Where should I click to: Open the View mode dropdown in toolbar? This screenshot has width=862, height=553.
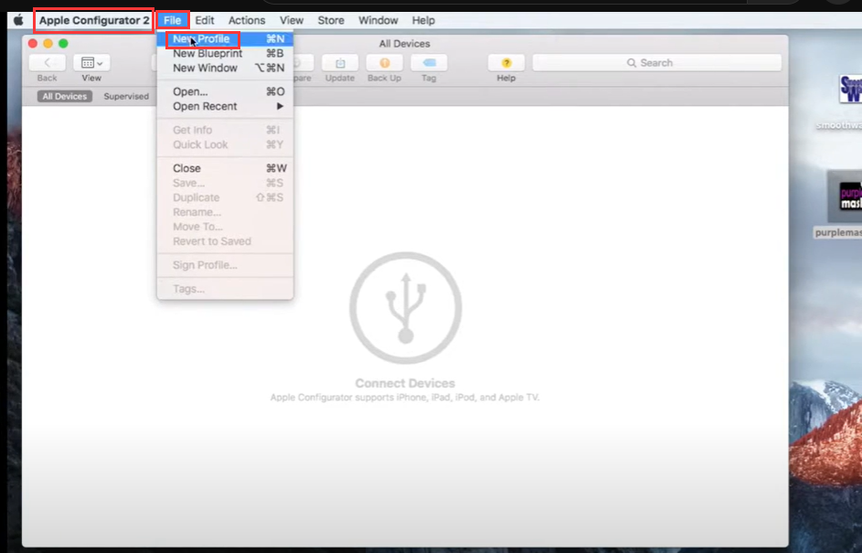tap(91, 63)
